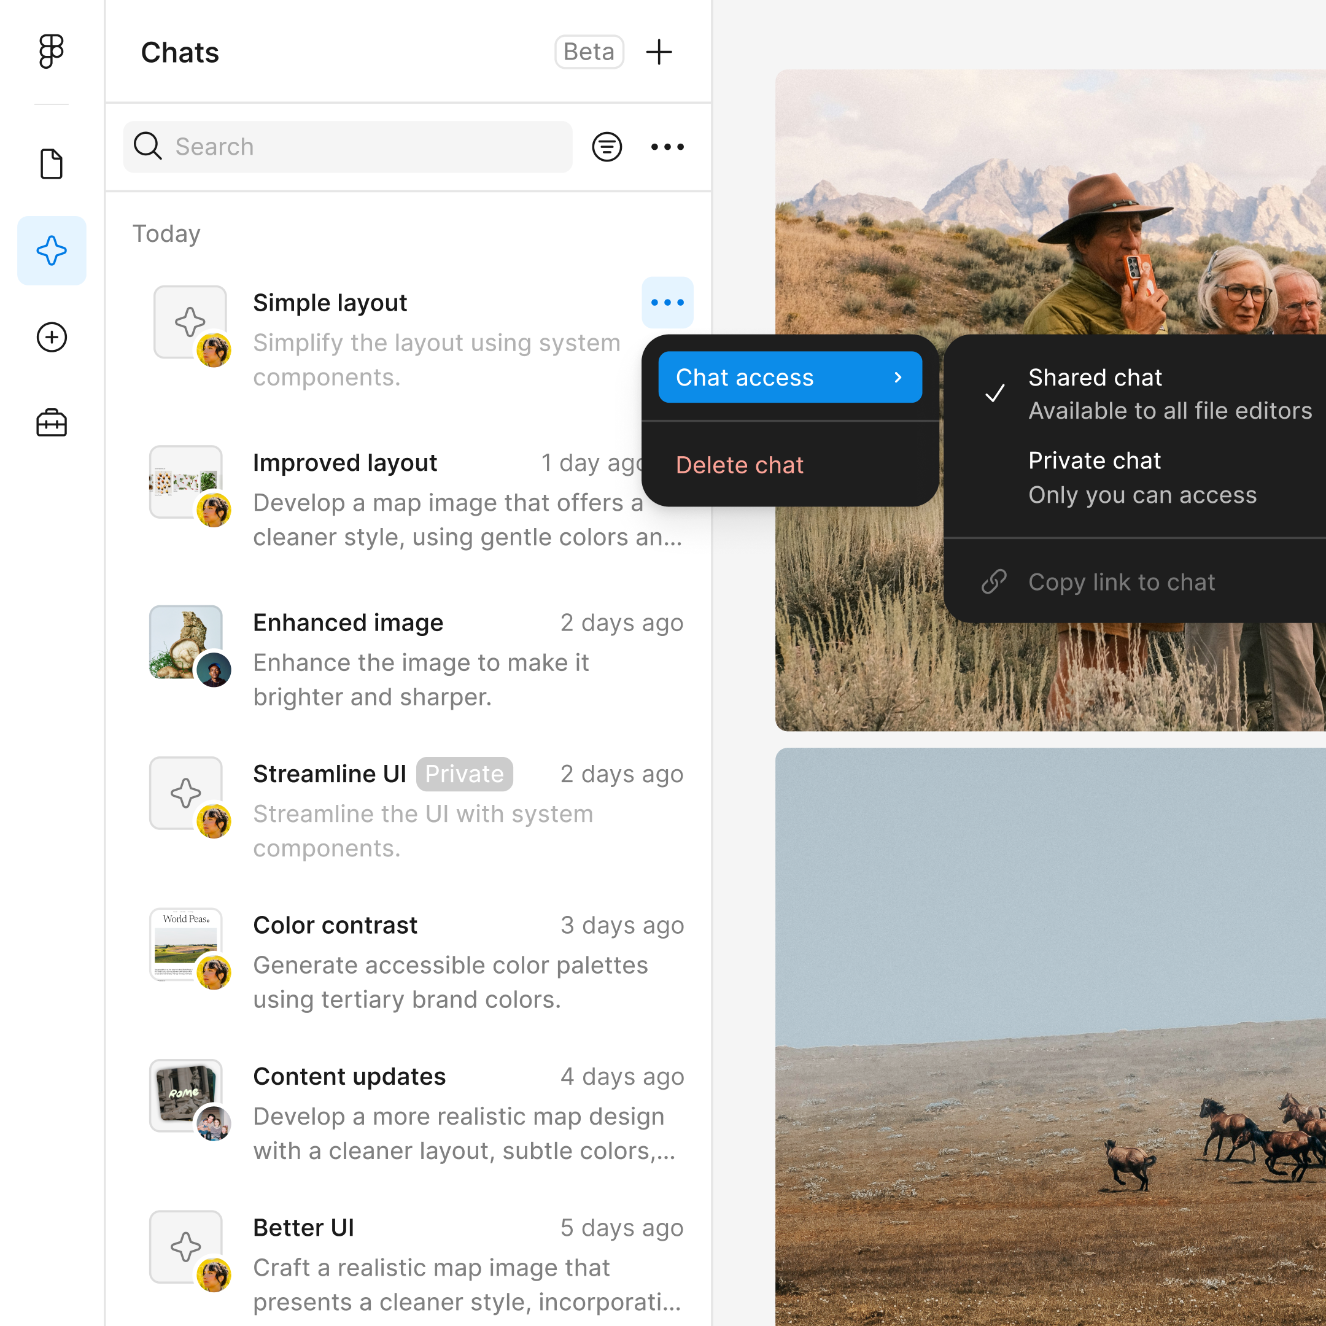Image resolution: width=1326 pixels, height=1326 pixels.
Task: Start a new chat with plus icon
Action: [659, 52]
